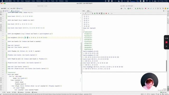Click the editor vertical scrollbar
Viewport: 169px width, 95px height.
[81, 58]
